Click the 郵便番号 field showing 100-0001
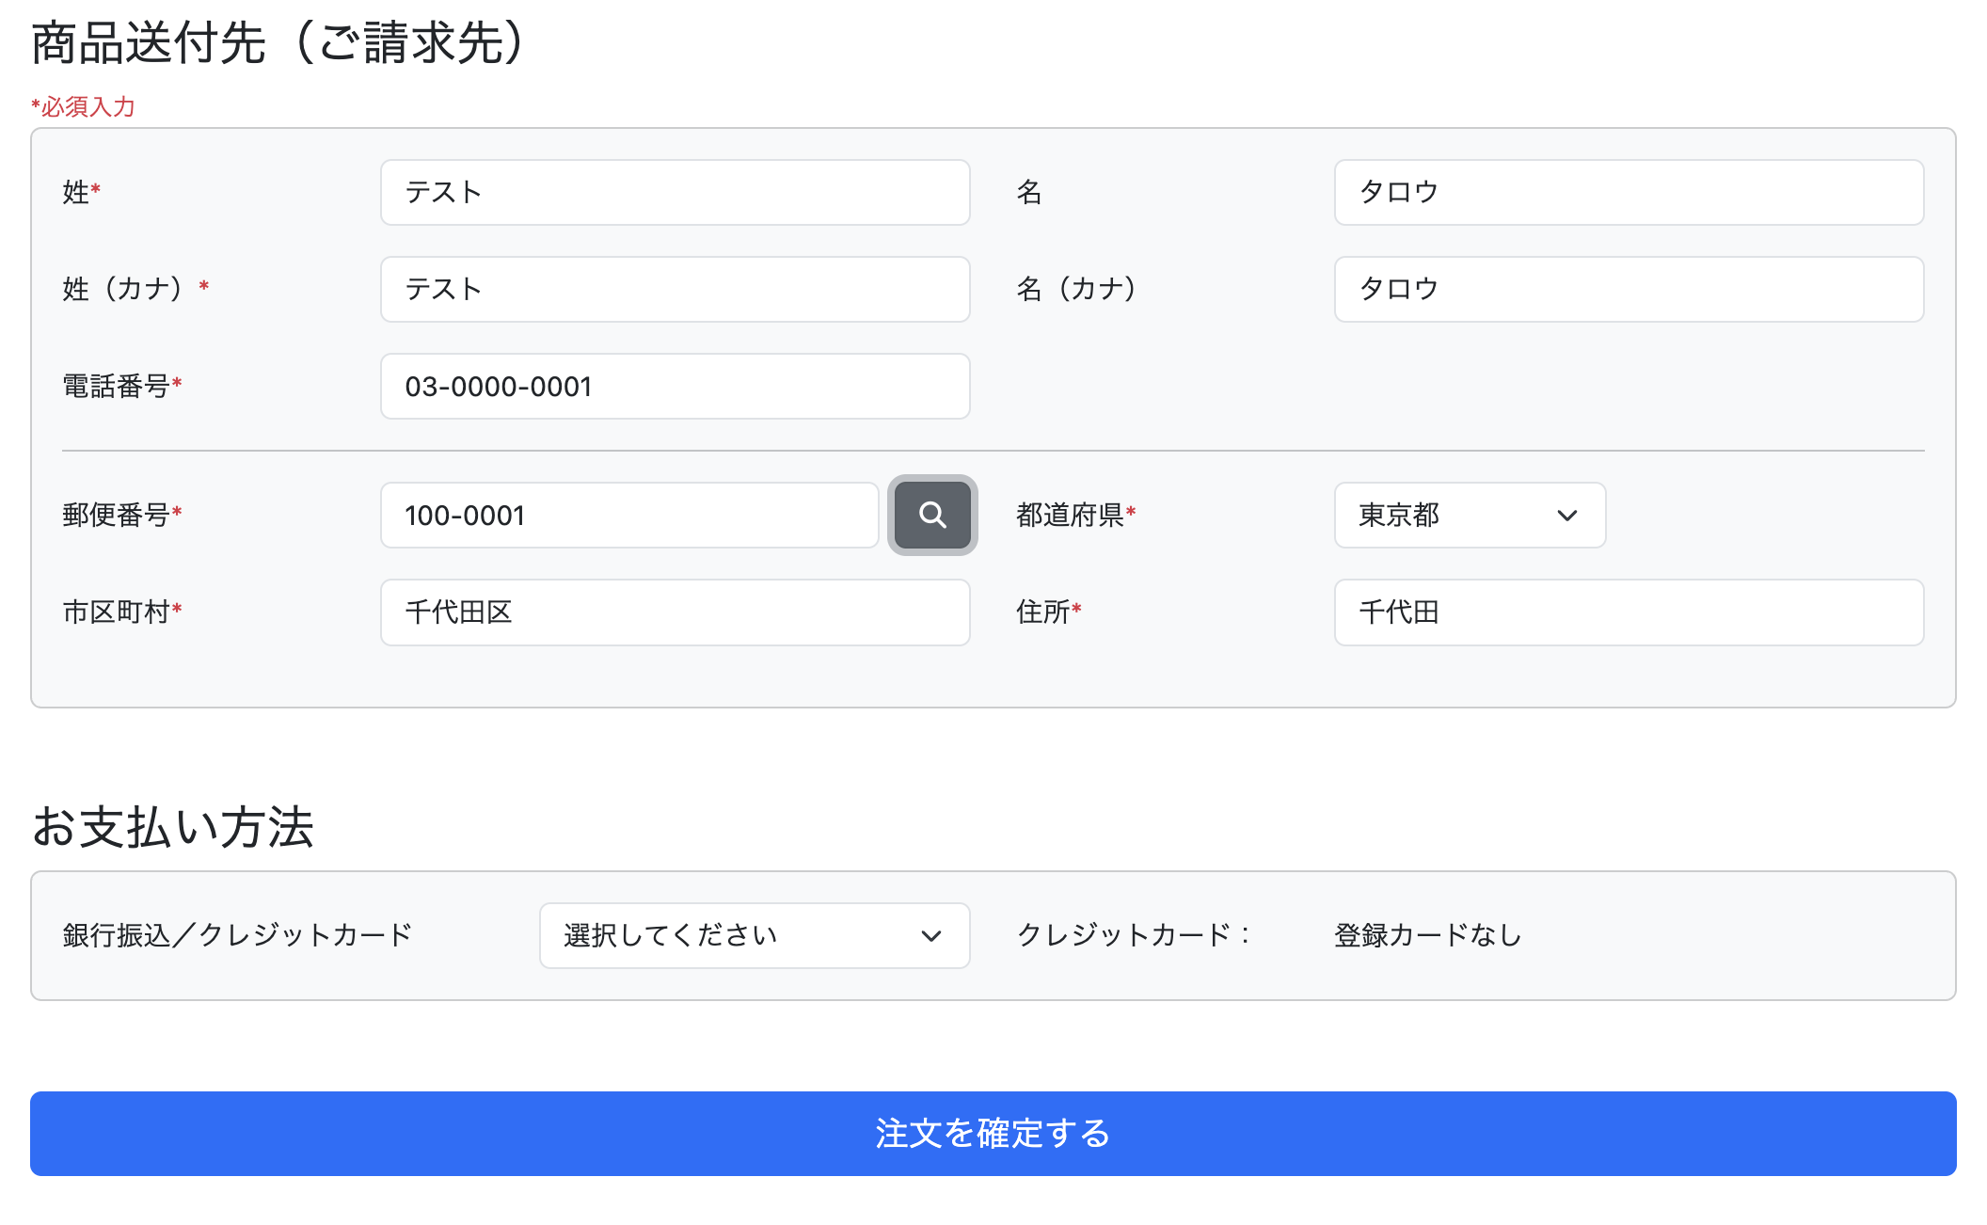Image resolution: width=1987 pixels, height=1225 pixels. 628,515
